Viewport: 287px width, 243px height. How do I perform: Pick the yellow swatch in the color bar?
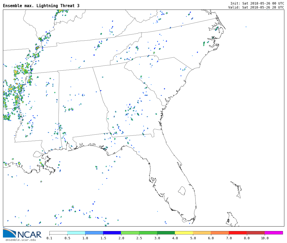[184, 233]
